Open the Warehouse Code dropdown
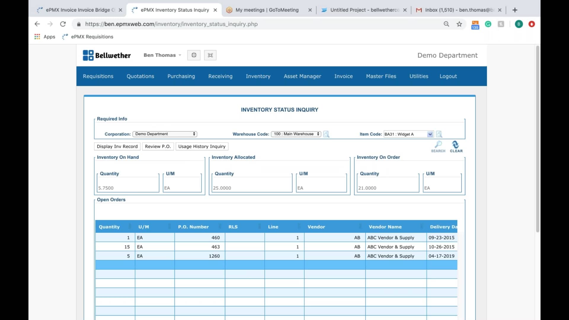Image resolution: width=569 pixels, height=320 pixels. point(296,134)
